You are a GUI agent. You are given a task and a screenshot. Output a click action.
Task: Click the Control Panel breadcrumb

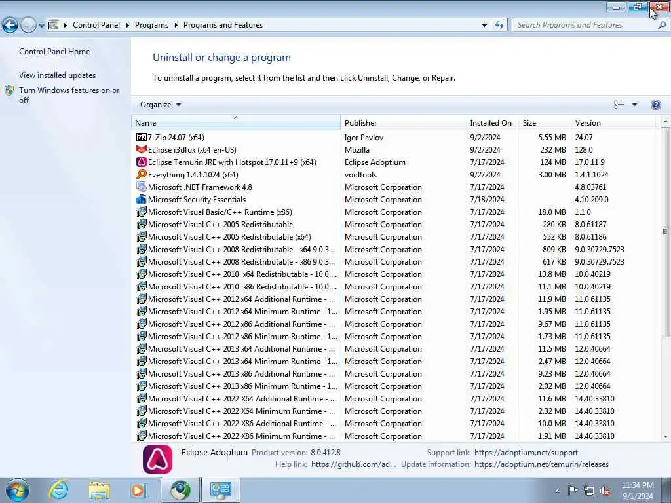[x=96, y=25]
